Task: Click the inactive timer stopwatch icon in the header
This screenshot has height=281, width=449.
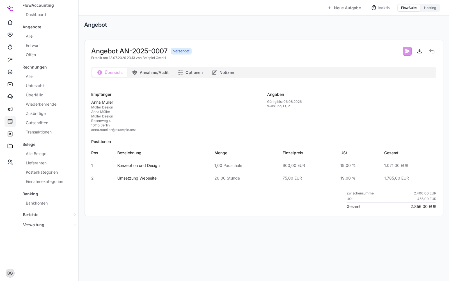Action: pyautogui.click(x=374, y=8)
